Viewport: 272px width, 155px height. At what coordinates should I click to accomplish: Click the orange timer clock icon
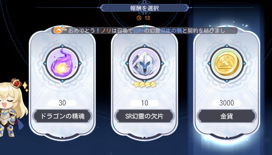pyautogui.click(x=139, y=18)
